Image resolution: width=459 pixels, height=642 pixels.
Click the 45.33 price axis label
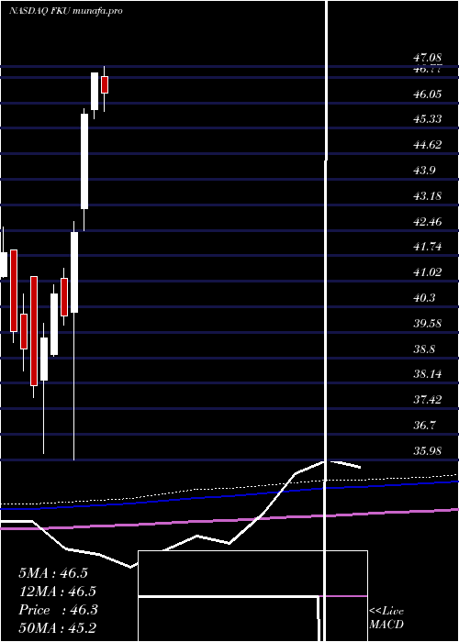click(x=428, y=118)
